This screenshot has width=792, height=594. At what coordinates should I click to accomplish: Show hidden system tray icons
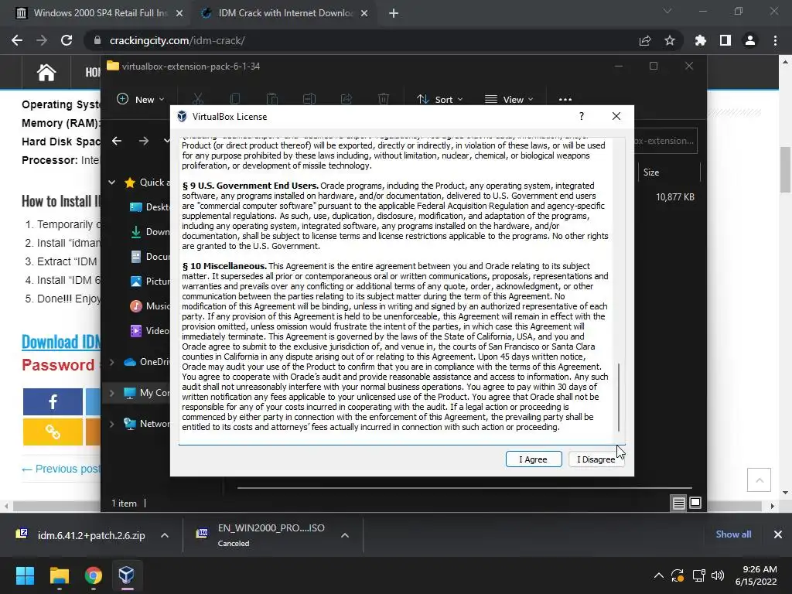coord(659,575)
